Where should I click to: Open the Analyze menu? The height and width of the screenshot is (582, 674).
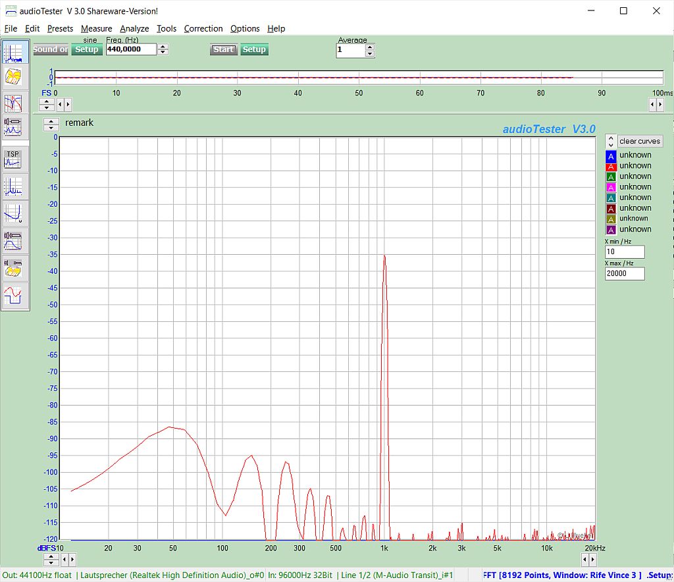pyautogui.click(x=134, y=28)
